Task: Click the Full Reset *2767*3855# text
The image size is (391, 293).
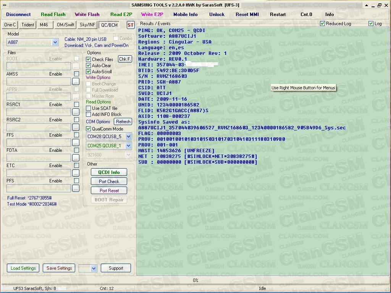Action: click(29, 198)
